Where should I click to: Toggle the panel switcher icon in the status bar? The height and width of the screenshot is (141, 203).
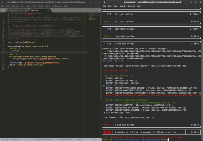click(x=3, y=139)
